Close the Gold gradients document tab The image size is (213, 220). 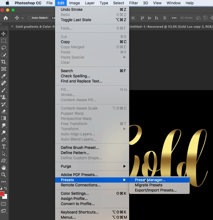coord(12,26)
